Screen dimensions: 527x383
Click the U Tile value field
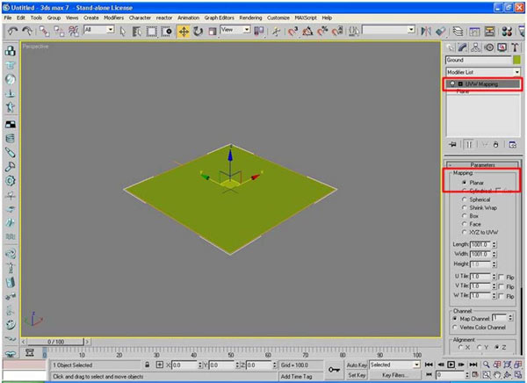click(480, 277)
